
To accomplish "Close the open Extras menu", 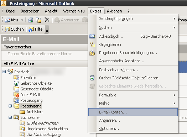I will [96, 11].
